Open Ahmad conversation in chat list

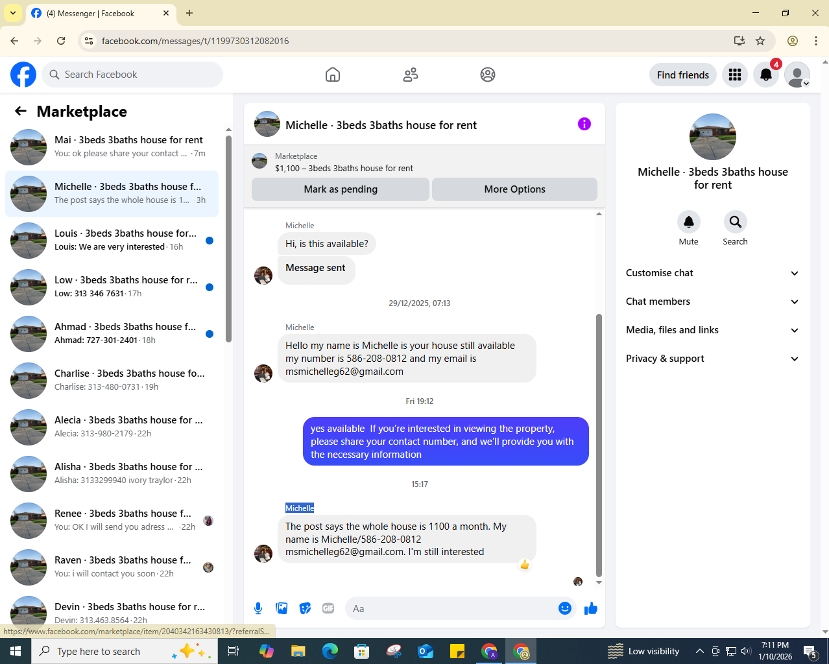point(112,334)
